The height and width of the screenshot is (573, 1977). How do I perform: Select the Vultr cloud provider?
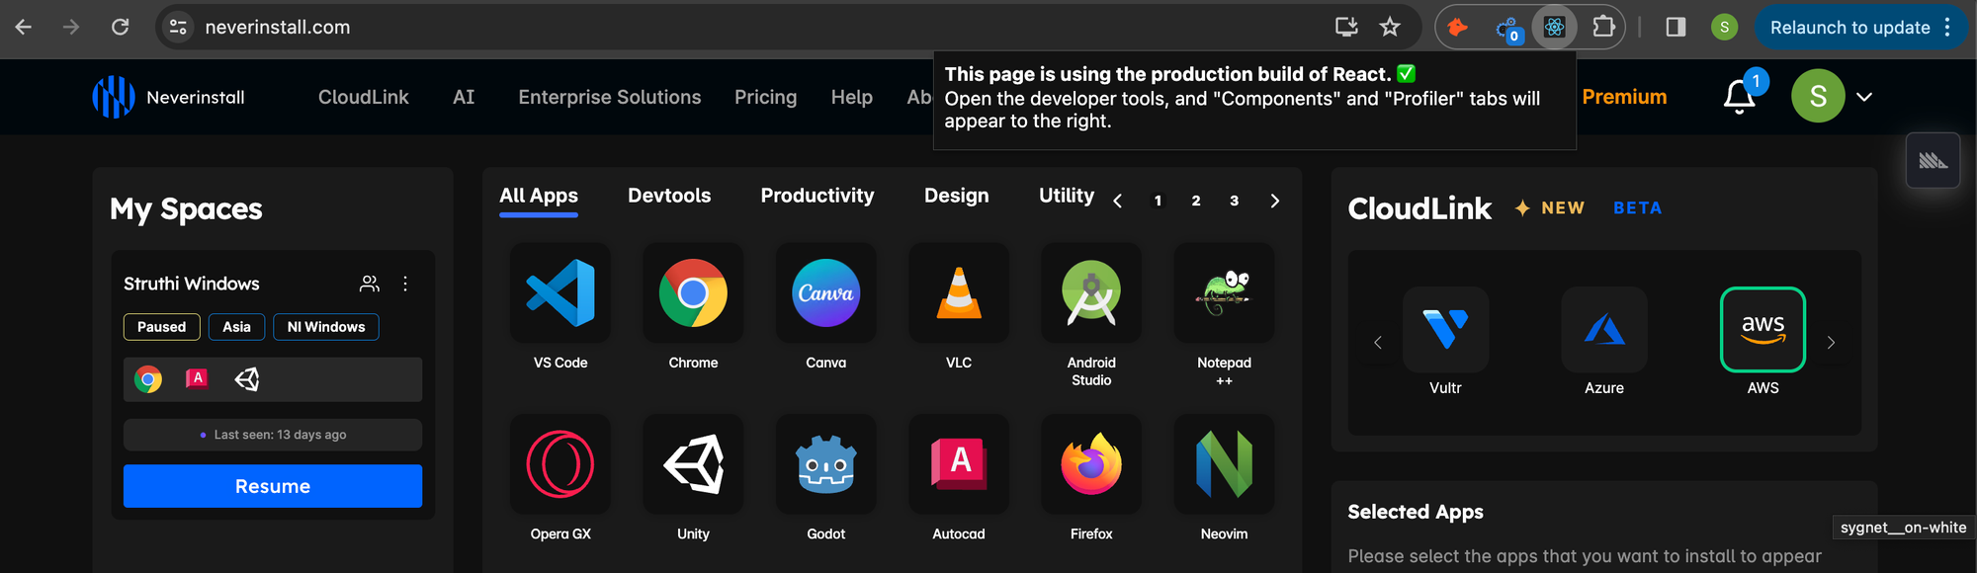(x=1445, y=330)
